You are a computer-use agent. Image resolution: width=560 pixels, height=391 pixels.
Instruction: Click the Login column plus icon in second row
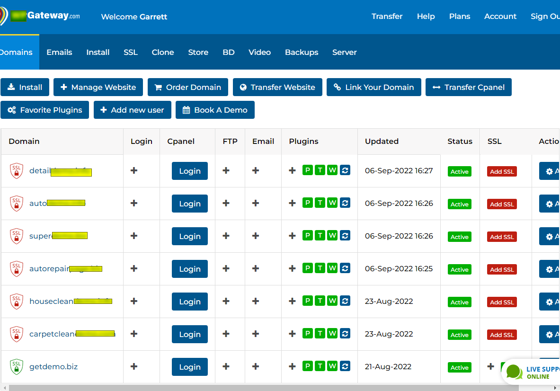134,203
